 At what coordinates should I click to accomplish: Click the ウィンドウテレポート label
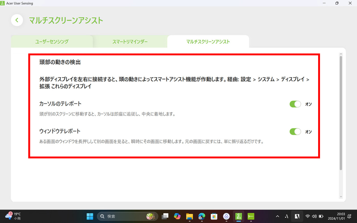pos(60,131)
